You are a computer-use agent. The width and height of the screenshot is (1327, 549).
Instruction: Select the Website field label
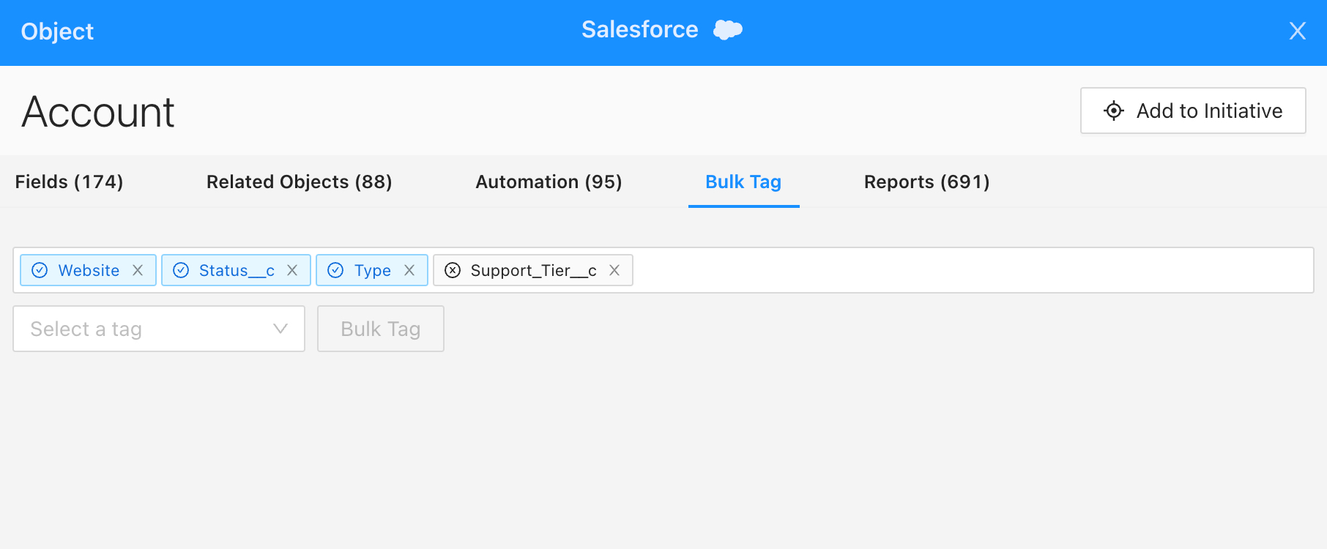tap(89, 270)
